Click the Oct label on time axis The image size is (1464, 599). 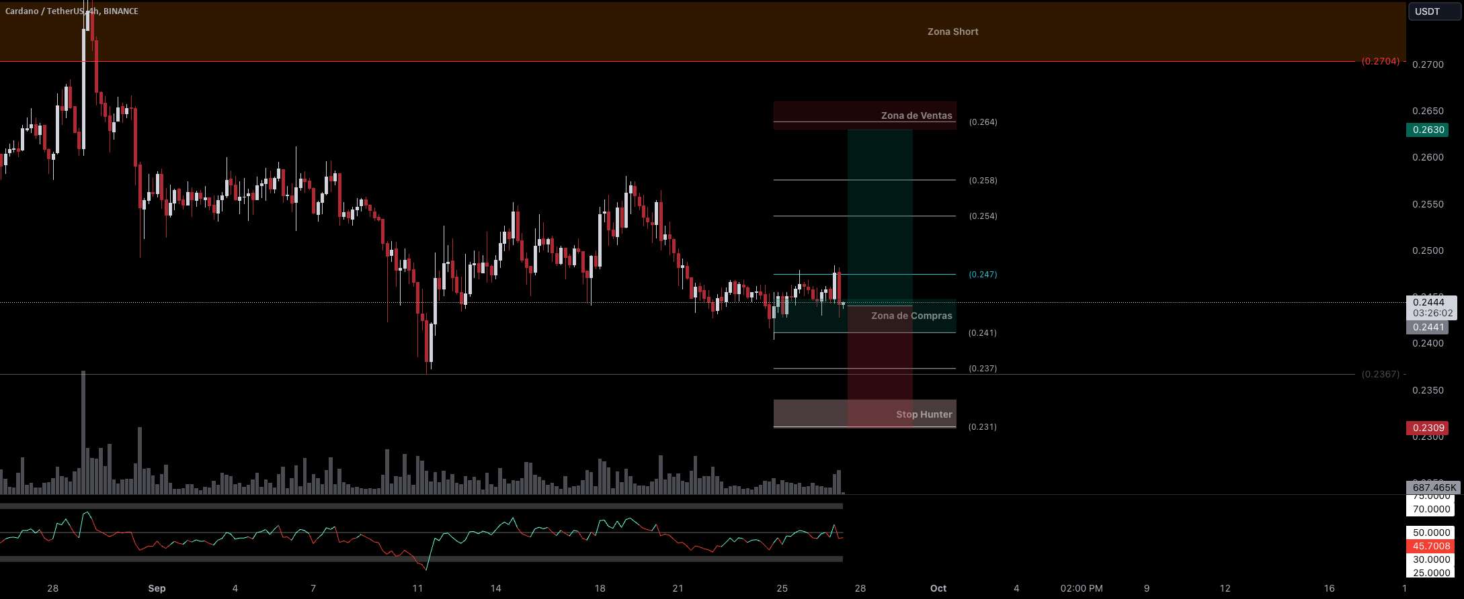(938, 588)
